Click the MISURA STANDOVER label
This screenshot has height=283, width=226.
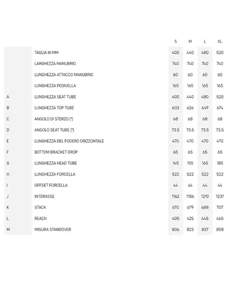click(x=53, y=229)
